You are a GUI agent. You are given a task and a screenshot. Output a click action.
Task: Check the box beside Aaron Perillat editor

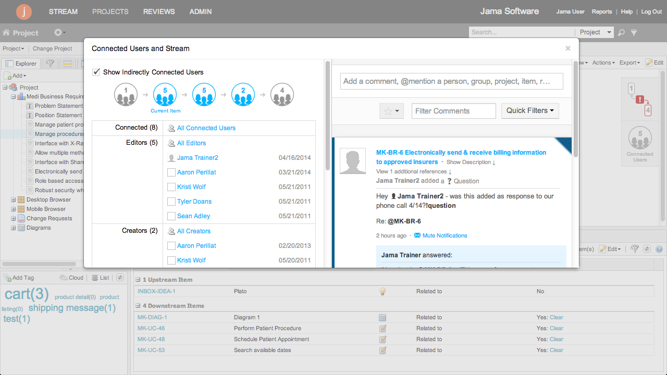(x=171, y=172)
